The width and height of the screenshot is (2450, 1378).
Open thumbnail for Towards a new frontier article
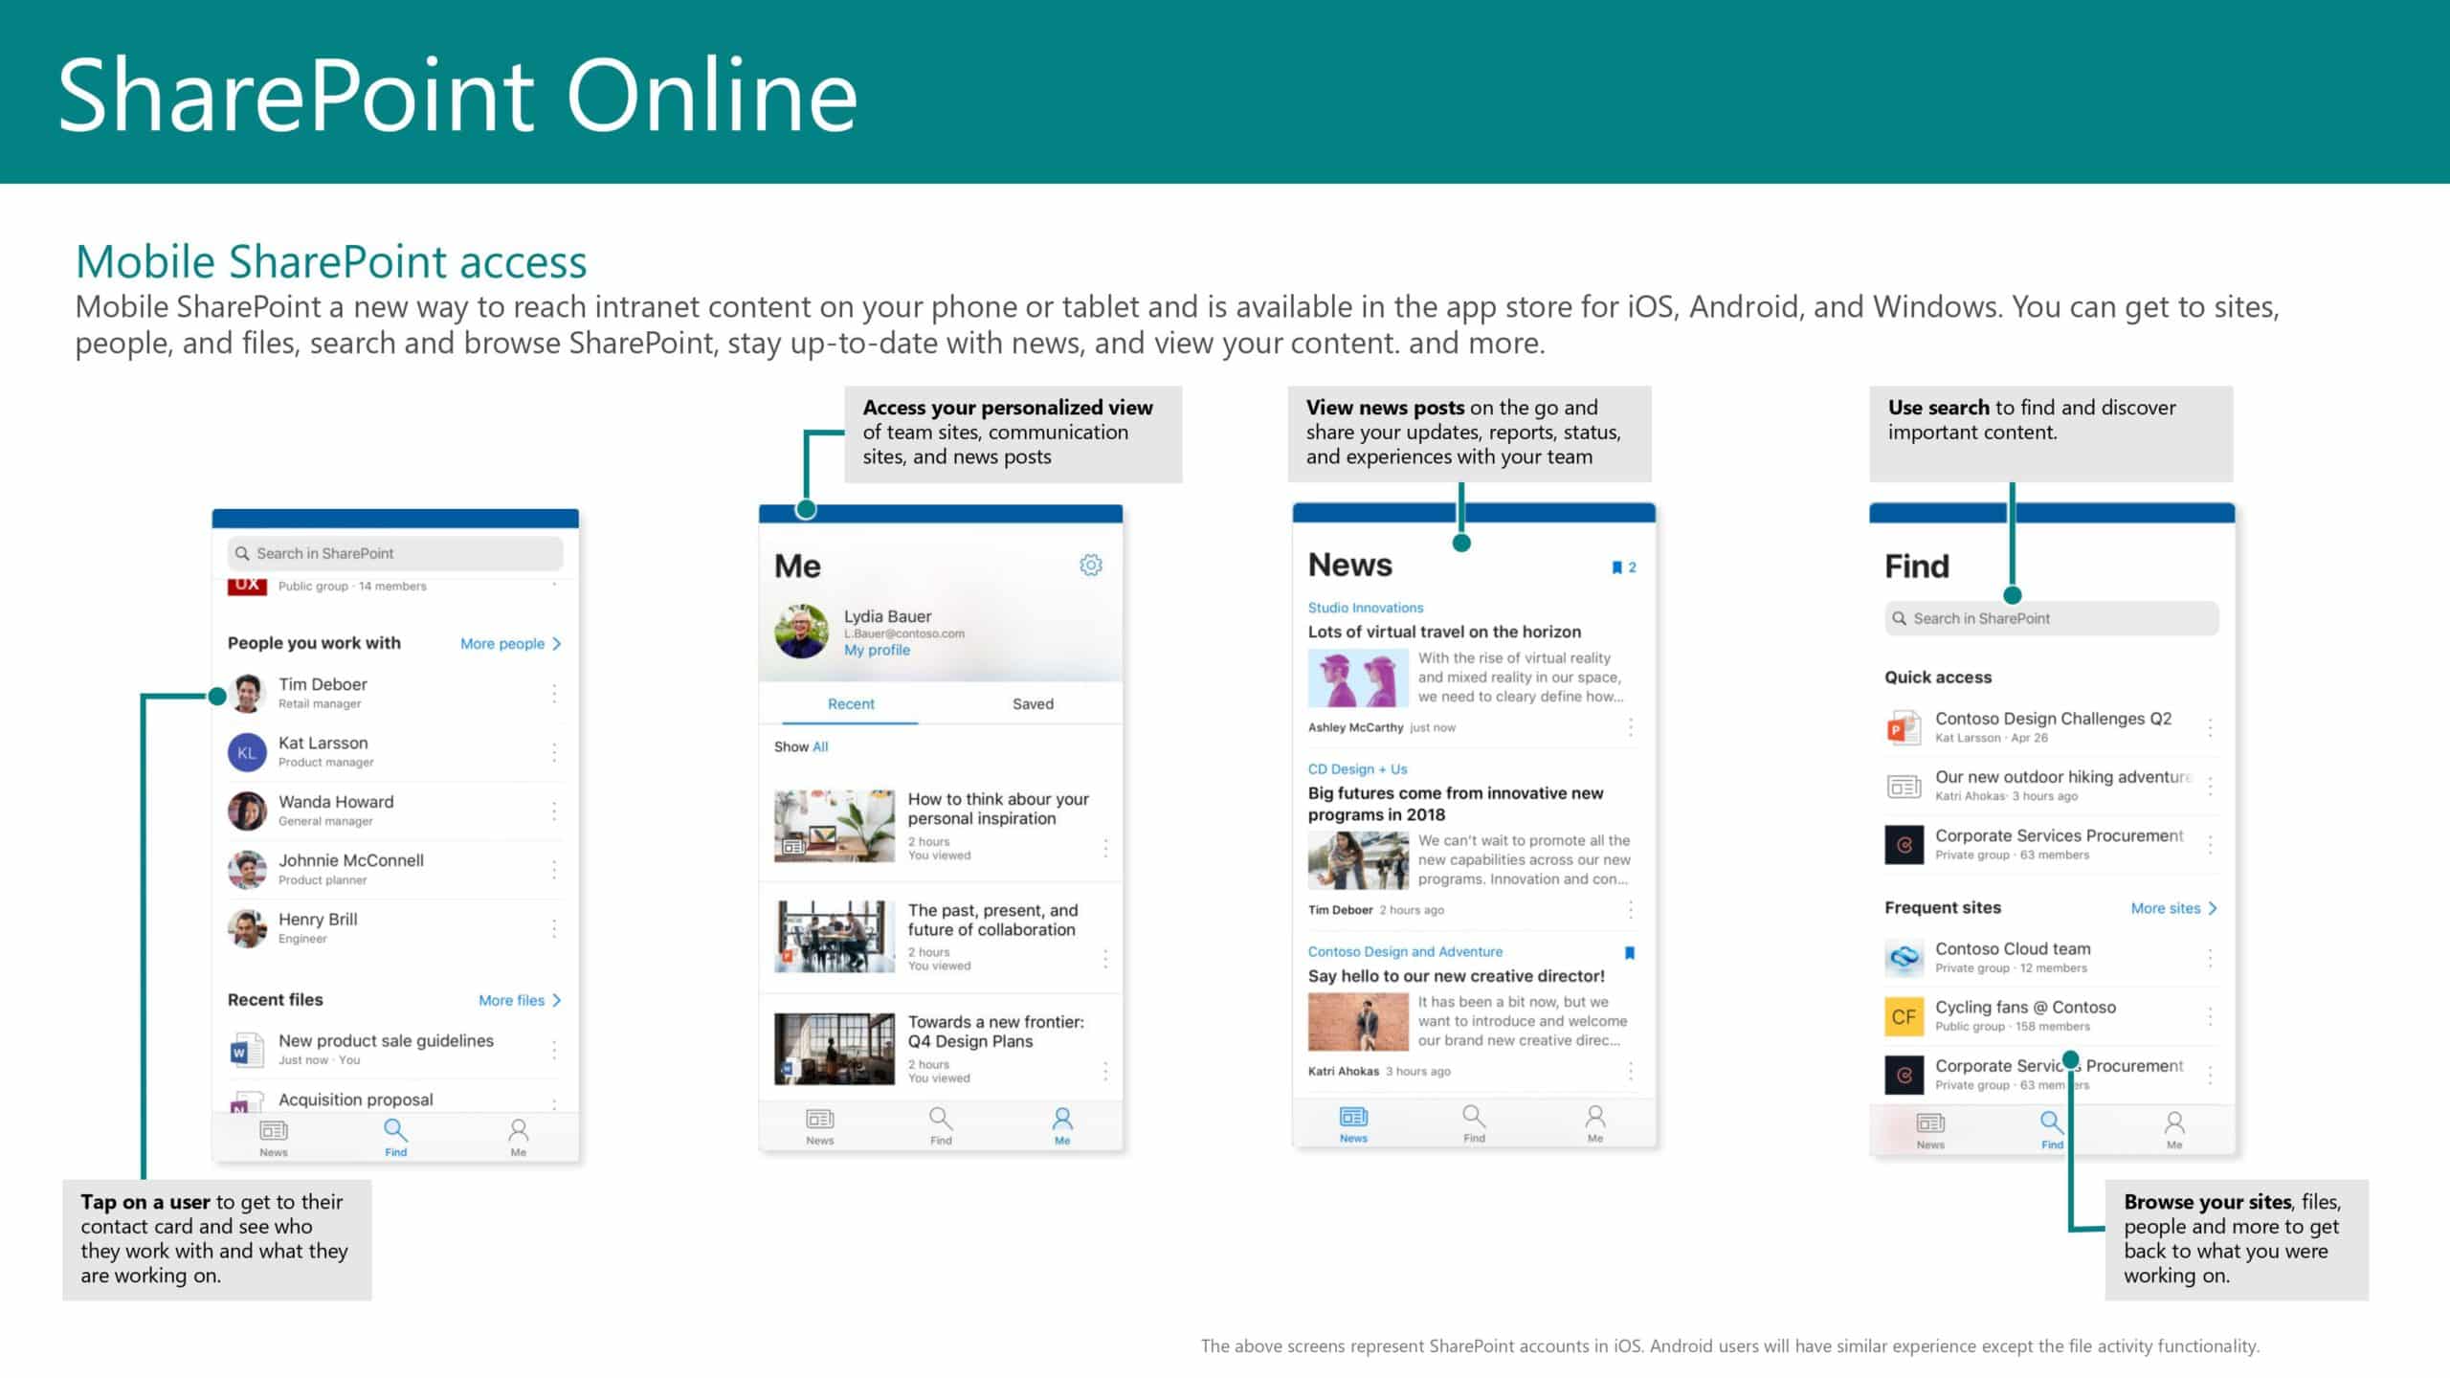click(834, 1049)
